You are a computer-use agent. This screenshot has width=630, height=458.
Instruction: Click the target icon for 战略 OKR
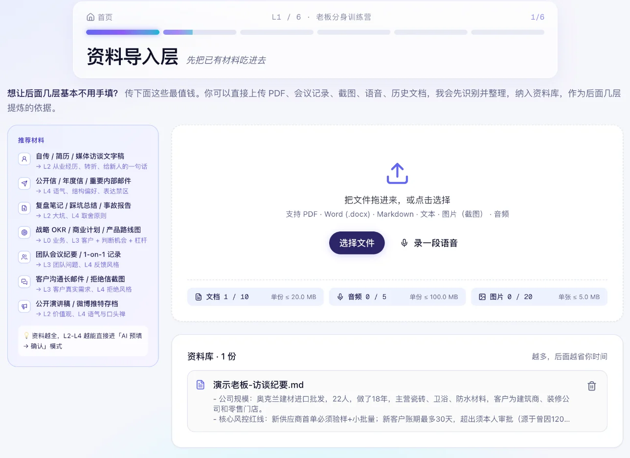(x=24, y=232)
